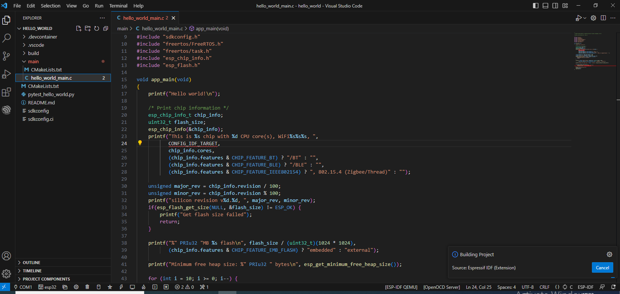620x294 pixels.
Task: Open the Manage gear in activity bar
Action: pos(6,274)
